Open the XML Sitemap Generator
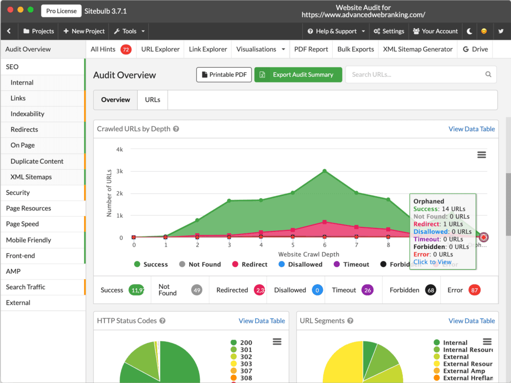 tap(418, 49)
